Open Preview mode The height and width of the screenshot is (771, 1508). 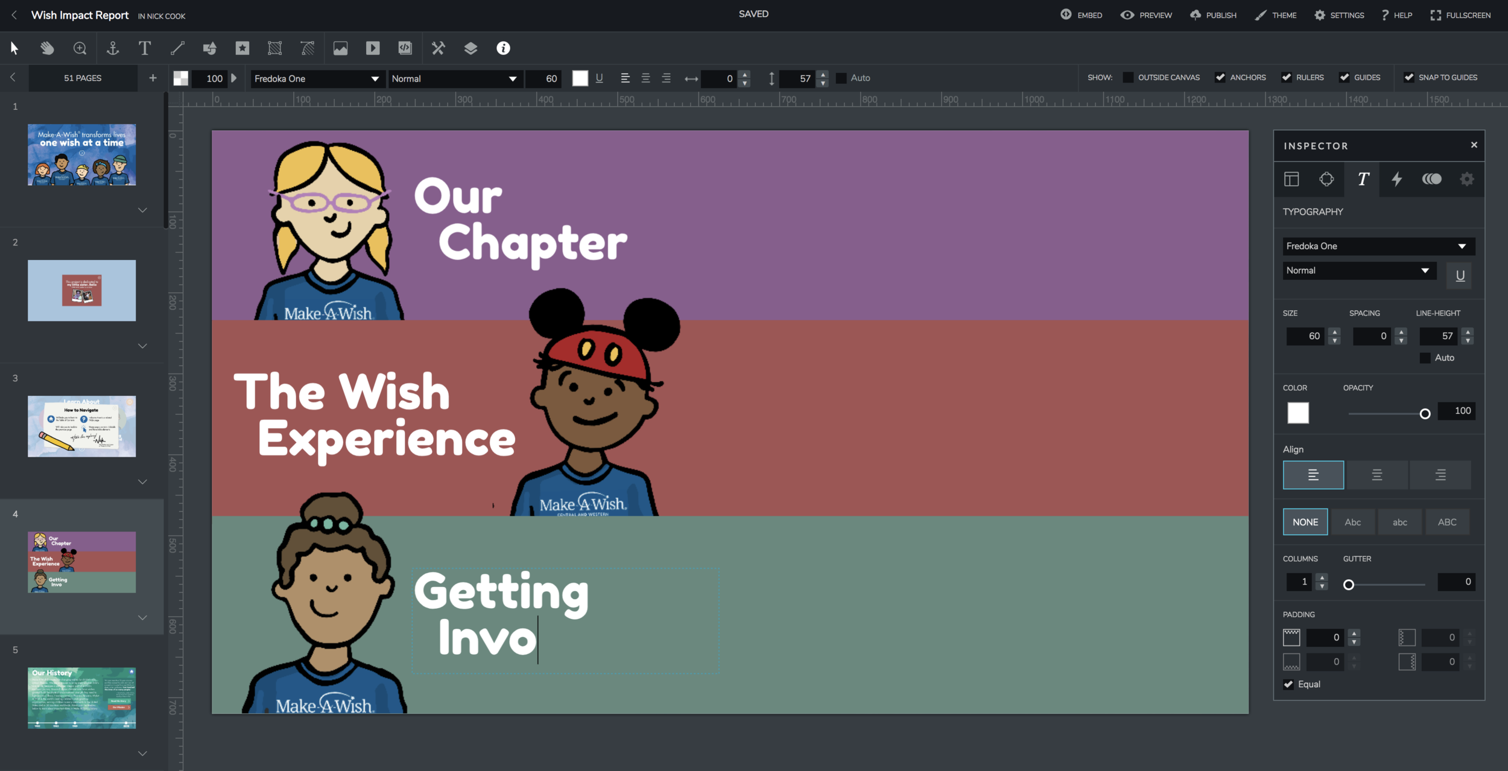click(x=1147, y=14)
